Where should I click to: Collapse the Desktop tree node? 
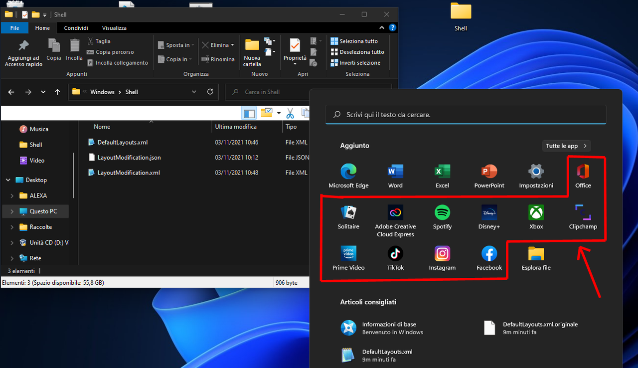pyautogui.click(x=8, y=180)
